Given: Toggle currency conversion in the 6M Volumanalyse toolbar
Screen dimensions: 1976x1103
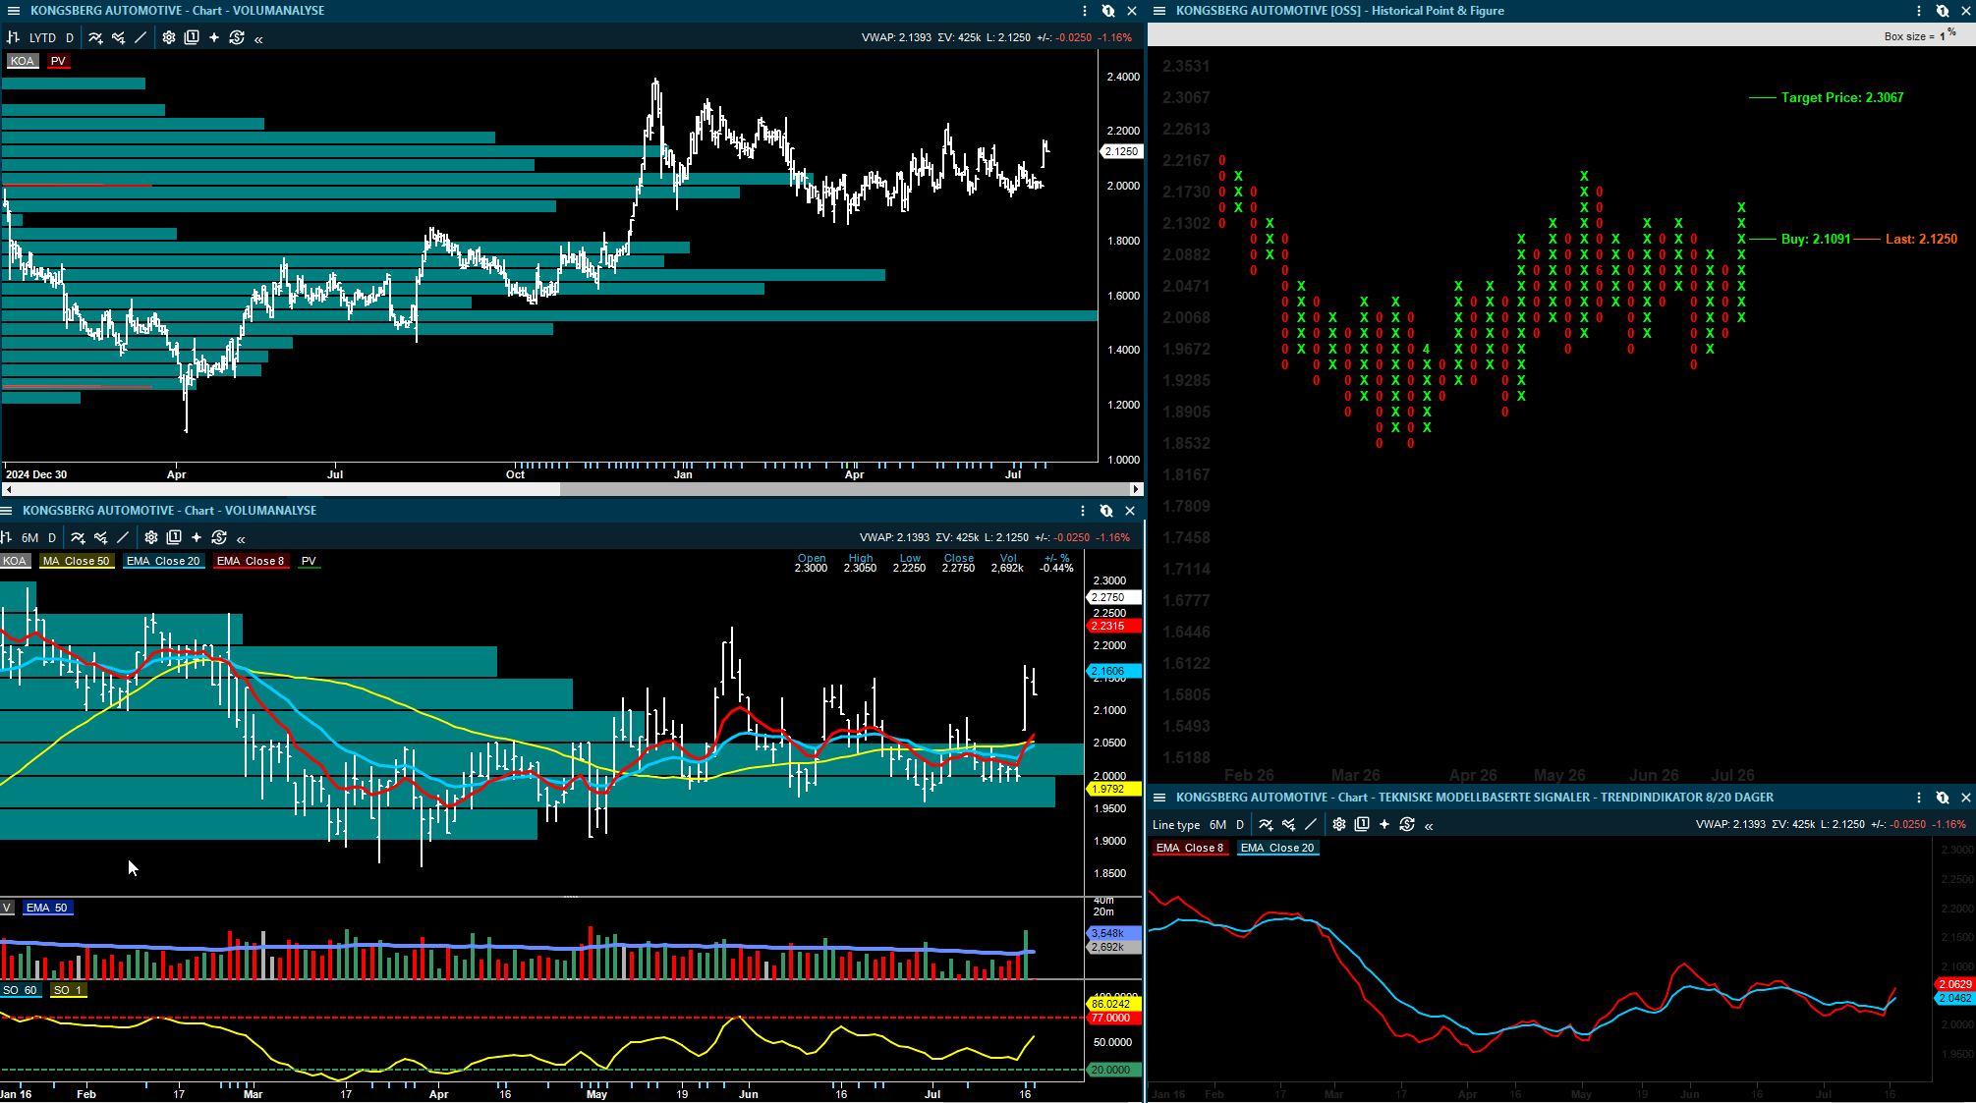Looking at the screenshot, I should tap(219, 537).
